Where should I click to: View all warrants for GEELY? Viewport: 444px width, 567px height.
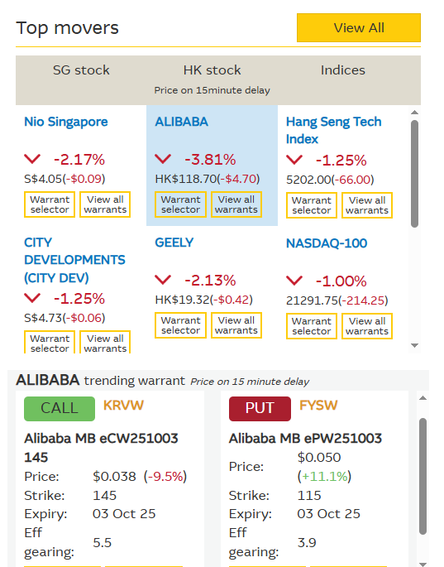[x=236, y=325]
